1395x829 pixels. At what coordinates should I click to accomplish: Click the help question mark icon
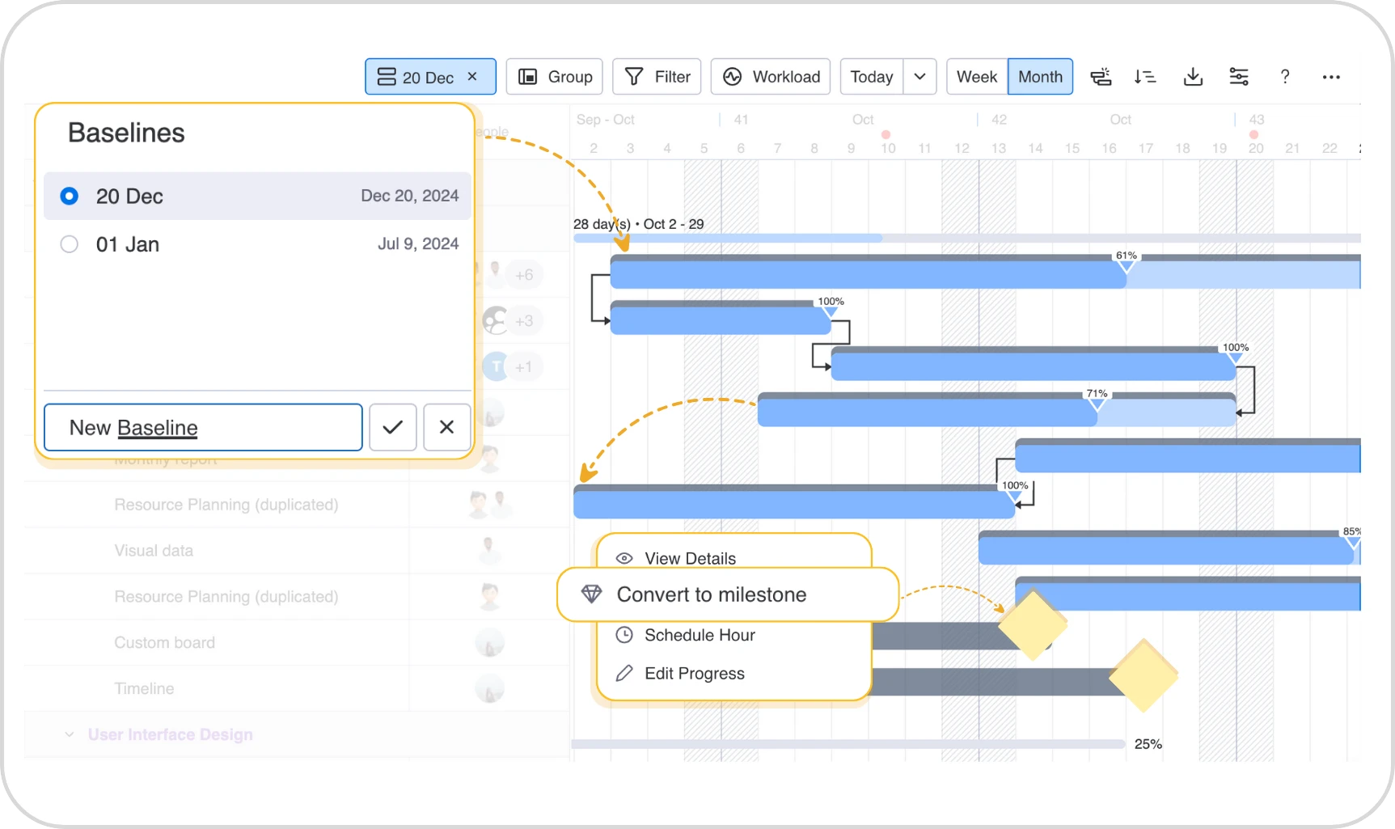pyautogui.click(x=1285, y=76)
